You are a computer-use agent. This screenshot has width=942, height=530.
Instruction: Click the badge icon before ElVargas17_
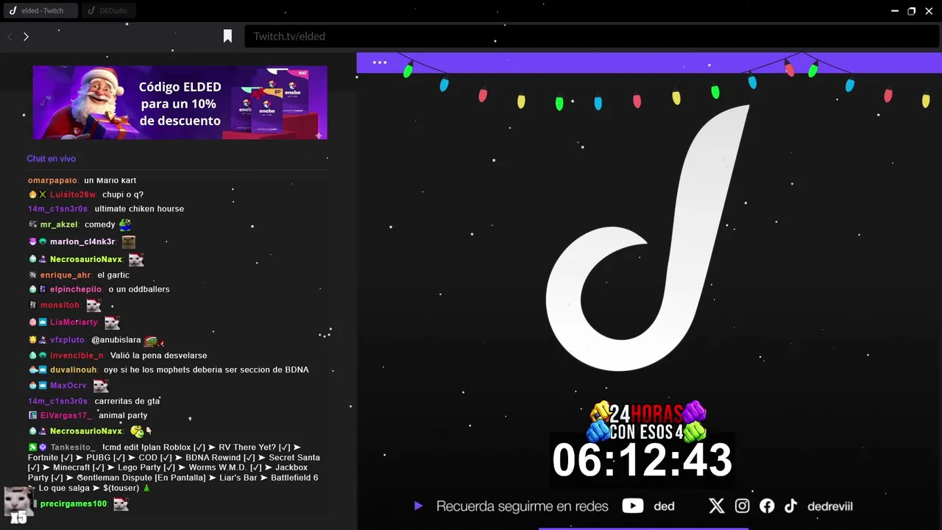click(x=33, y=415)
